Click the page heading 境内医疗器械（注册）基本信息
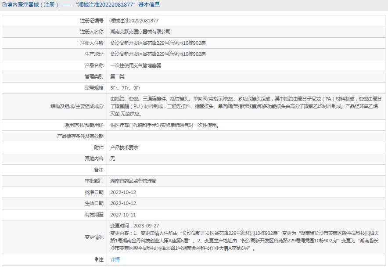 pos(83,5)
